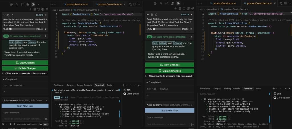The width and height of the screenshot is (292, 129).
Task: Click Start New Task in the left window
Action: click(x=25, y=106)
